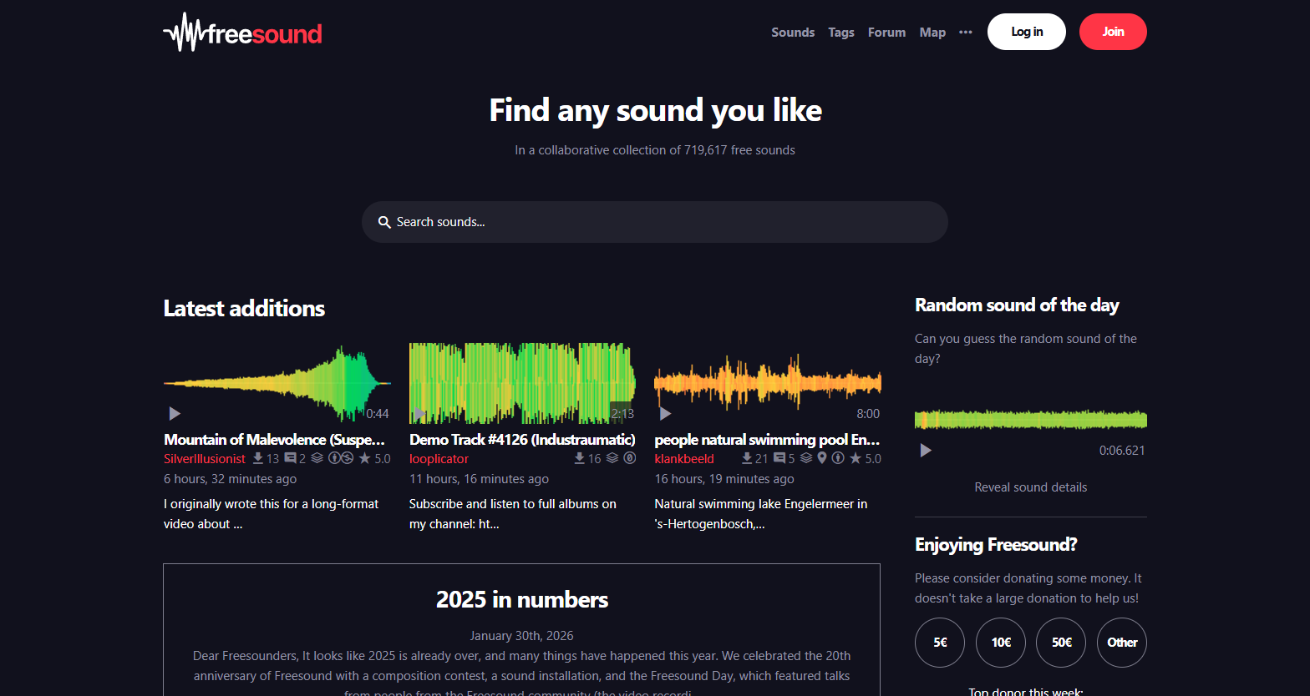
Task: Click the Log in button
Action: click(x=1027, y=32)
